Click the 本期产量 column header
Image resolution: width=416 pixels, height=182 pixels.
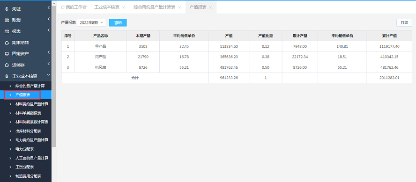143,36
